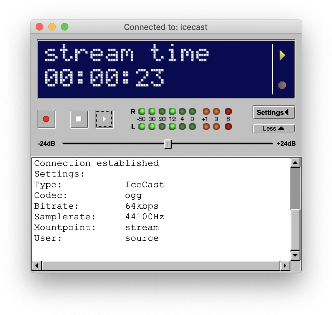The height and width of the screenshot is (315, 332).
Task: Click the play/connect button
Action: click(104, 119)
